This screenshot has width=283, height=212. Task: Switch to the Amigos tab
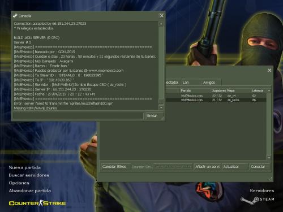click(211, 83)
